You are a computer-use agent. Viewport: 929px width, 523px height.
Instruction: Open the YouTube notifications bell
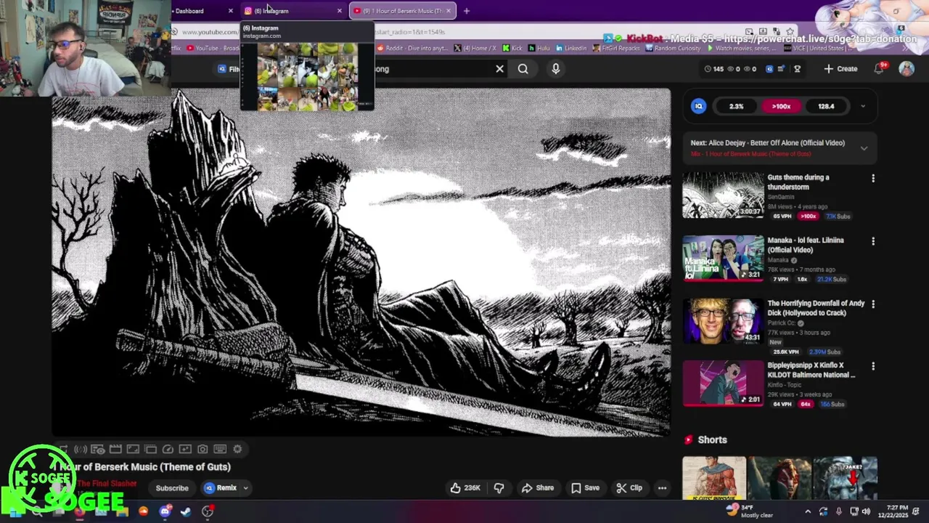[879, 68]
